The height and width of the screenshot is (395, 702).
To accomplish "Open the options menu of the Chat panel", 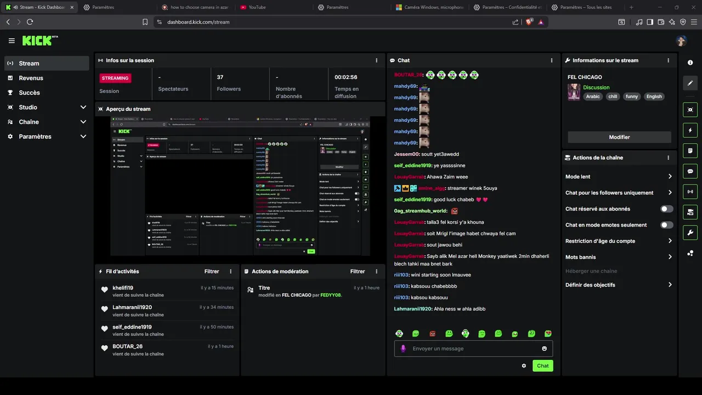I will coord(551,60).
